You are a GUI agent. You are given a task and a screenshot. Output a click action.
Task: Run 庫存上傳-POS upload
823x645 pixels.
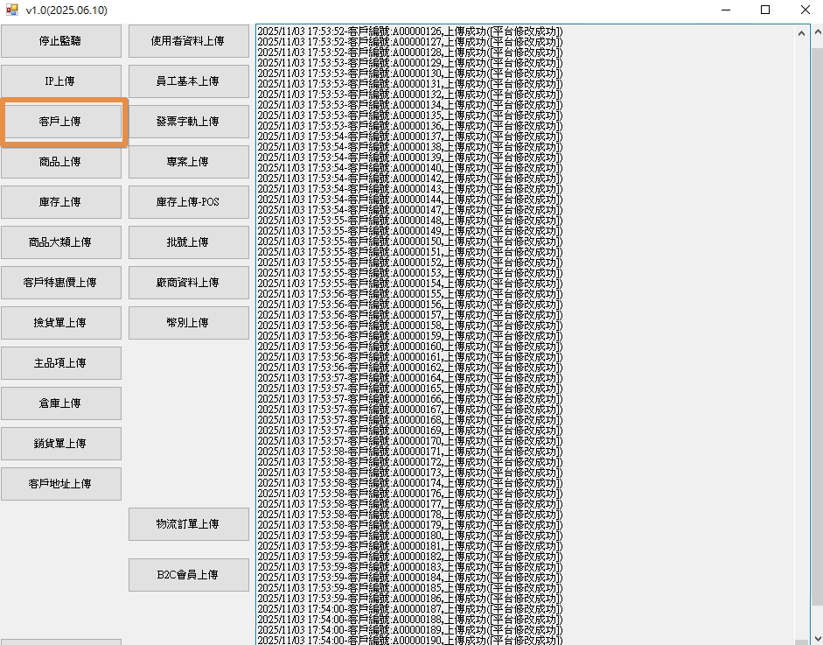[188, 202]
